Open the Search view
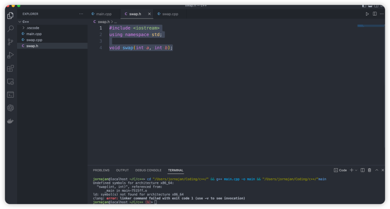The width and height of the screenshot is (390, 209). pos(10,29)
